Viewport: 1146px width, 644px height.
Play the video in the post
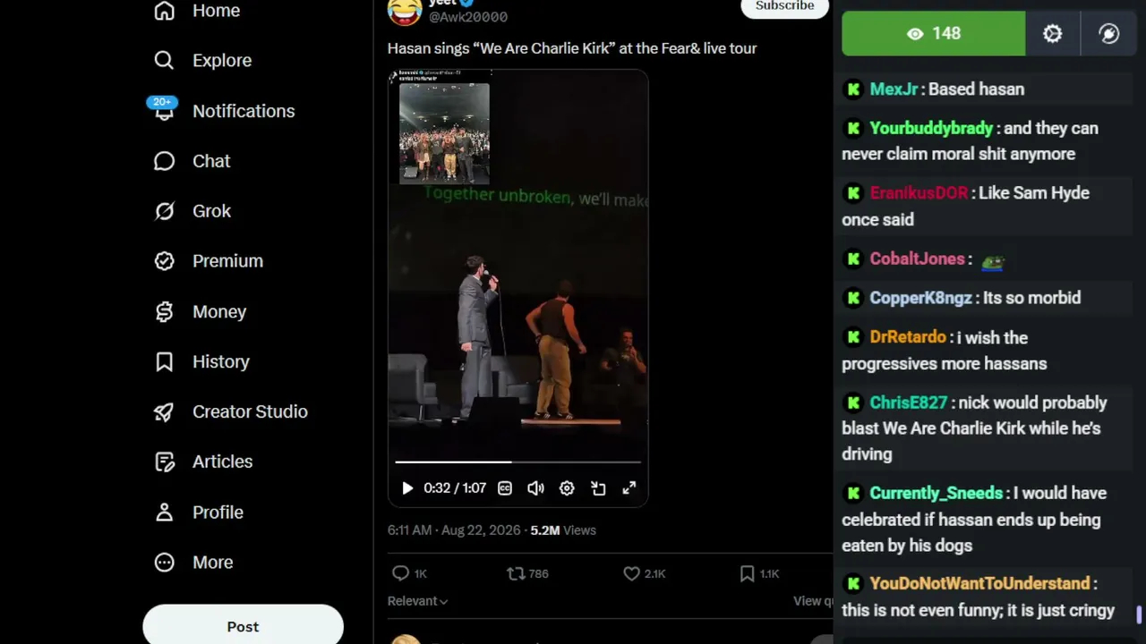click(x=407, y=488)
